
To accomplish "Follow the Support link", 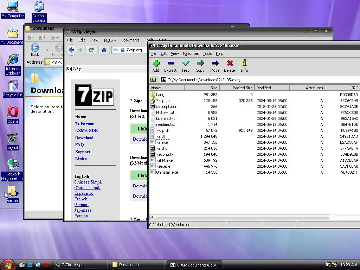I will pyautogui.click(x=83, y=152).
